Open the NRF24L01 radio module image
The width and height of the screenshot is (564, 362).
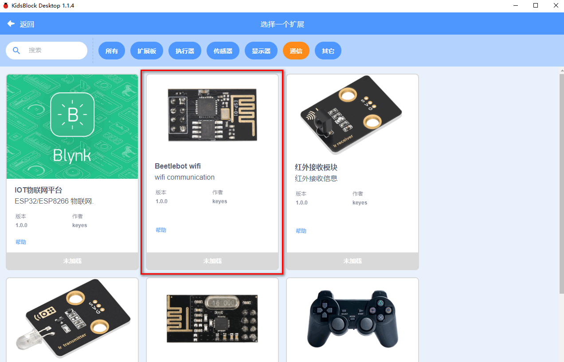pyautogui.click(x=212, y=319)
